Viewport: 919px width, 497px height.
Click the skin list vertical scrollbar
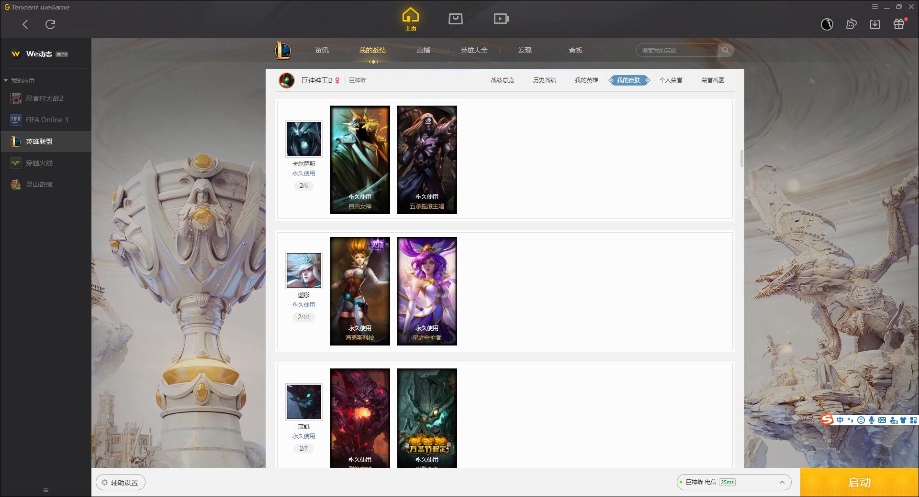741,158
